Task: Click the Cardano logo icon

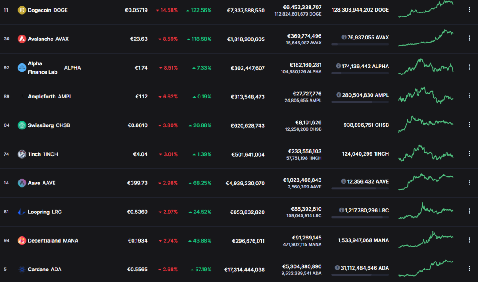Action: pyautogui.click(x=22, y=269)
